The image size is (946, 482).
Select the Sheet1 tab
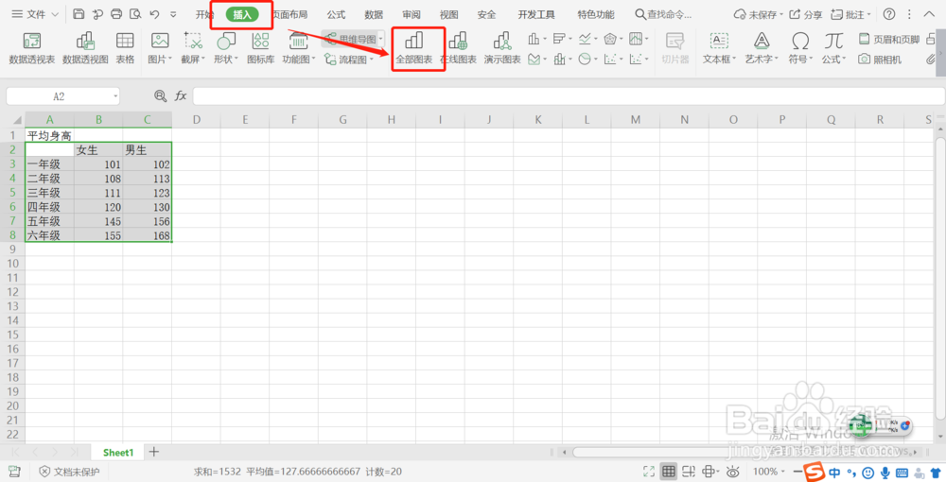point(118,453)
